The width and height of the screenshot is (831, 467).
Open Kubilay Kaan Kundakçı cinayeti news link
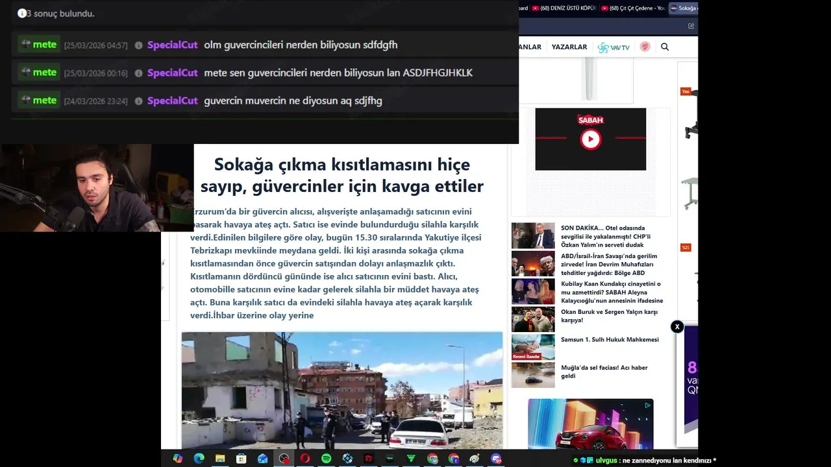[612, 292]
